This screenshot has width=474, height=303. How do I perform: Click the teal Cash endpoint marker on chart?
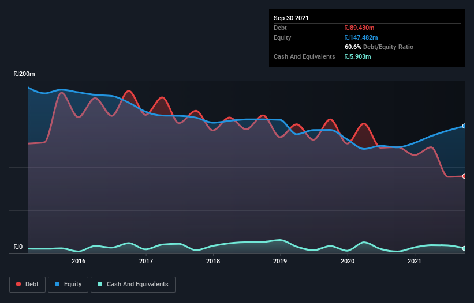[464, 248]
